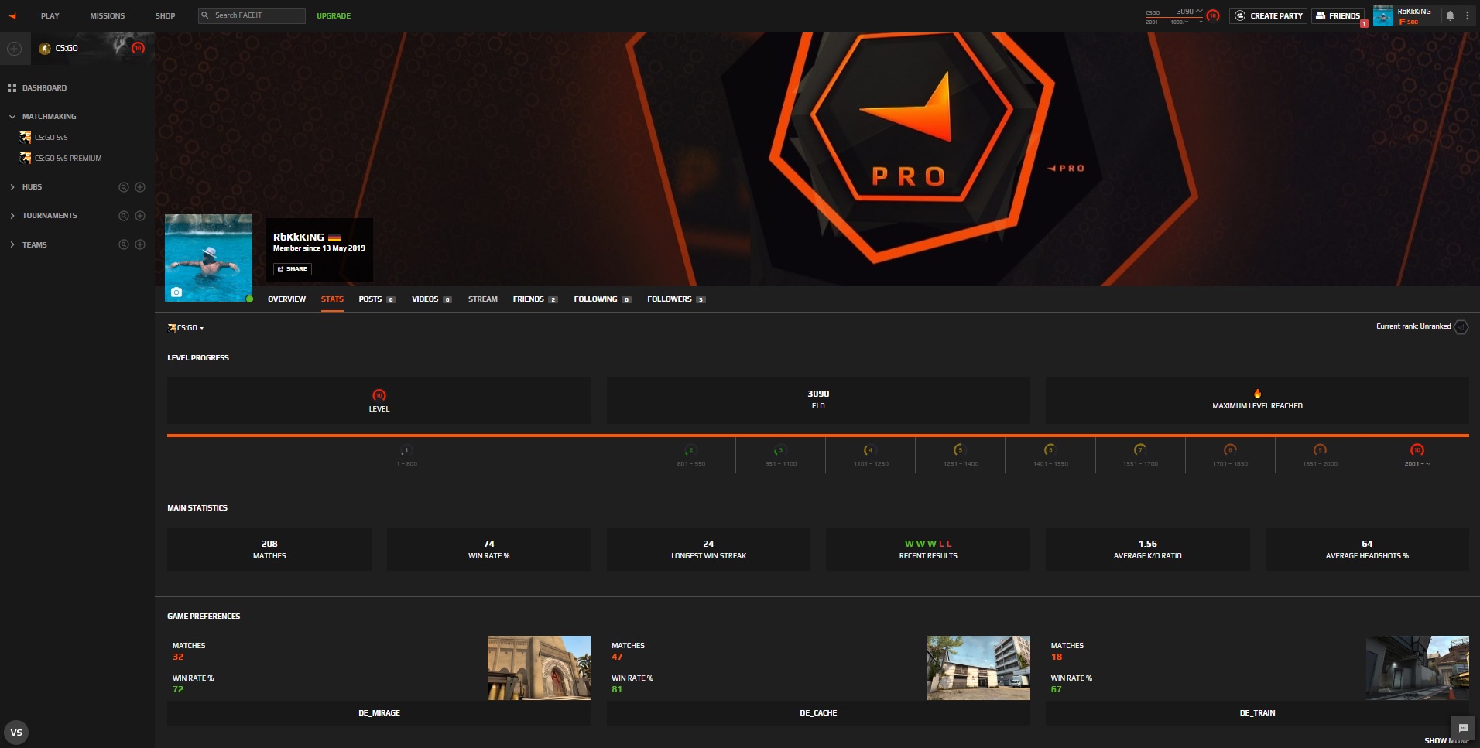Viewport: 1480px width, 748px height.
Task: Click the level 9 skill icon
Action: [1320, 450]
